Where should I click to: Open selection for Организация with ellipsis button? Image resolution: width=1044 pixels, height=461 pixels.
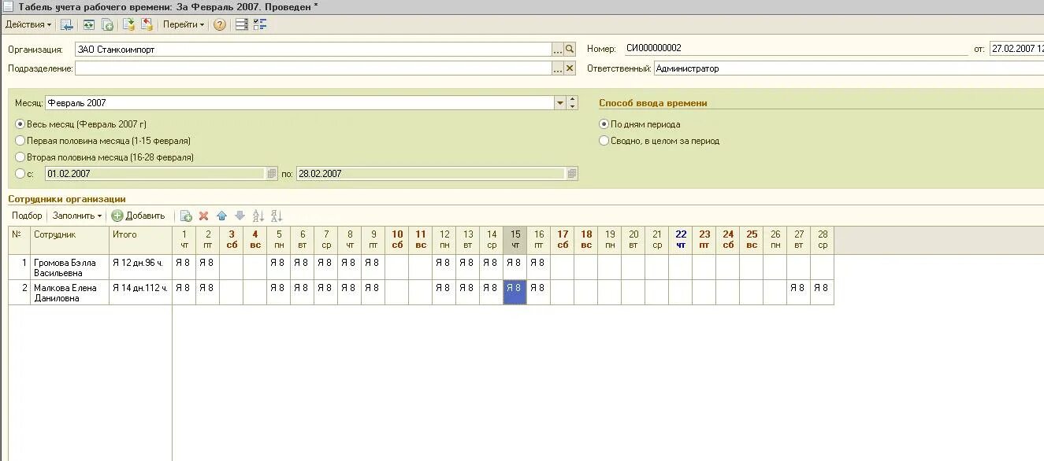pyautogui.click(x=558, y=50)
